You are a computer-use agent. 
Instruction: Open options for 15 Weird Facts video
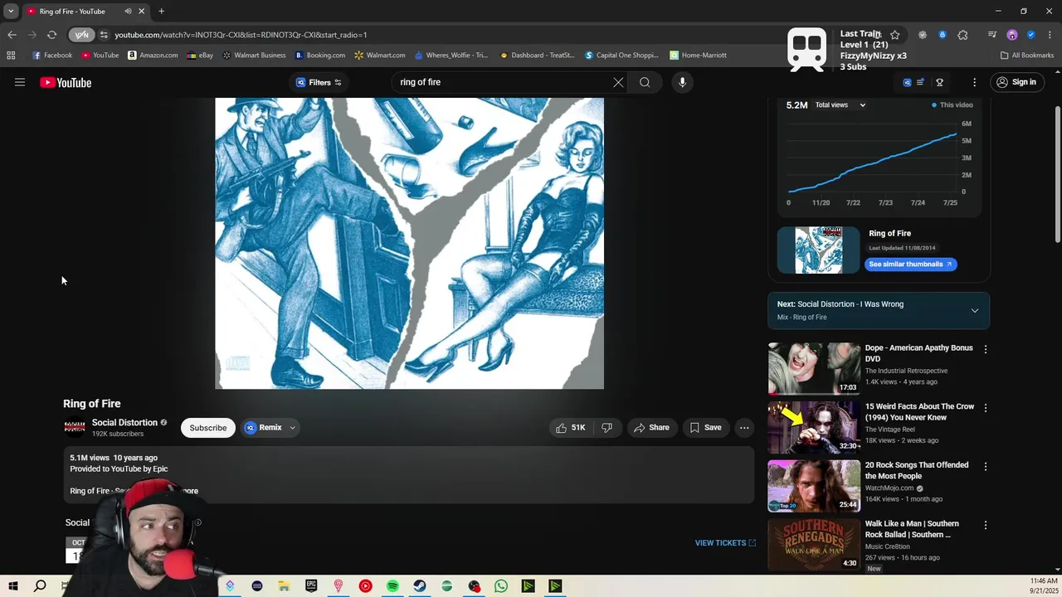pos(985,408)
